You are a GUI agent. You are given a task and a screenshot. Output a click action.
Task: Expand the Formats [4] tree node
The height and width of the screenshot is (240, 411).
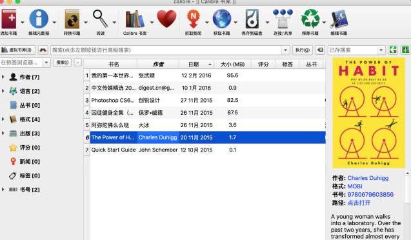coord(3,119)
